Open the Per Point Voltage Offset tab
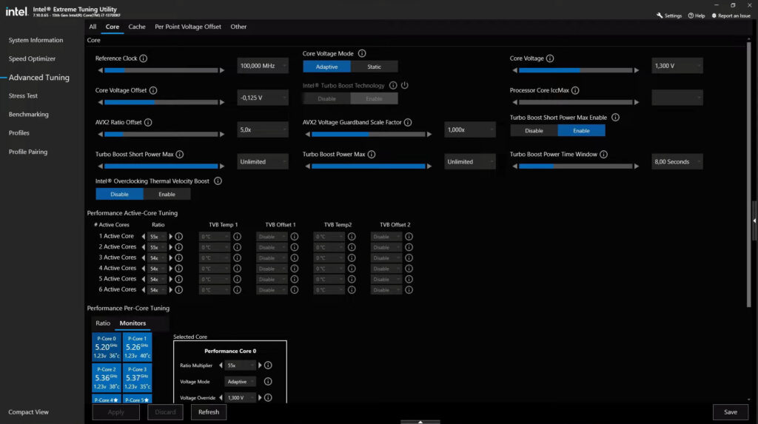 point(187,27)
